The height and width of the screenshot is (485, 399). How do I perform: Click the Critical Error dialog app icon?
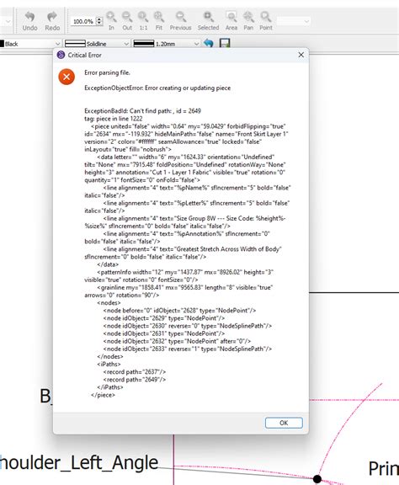[x=61, y=55]
